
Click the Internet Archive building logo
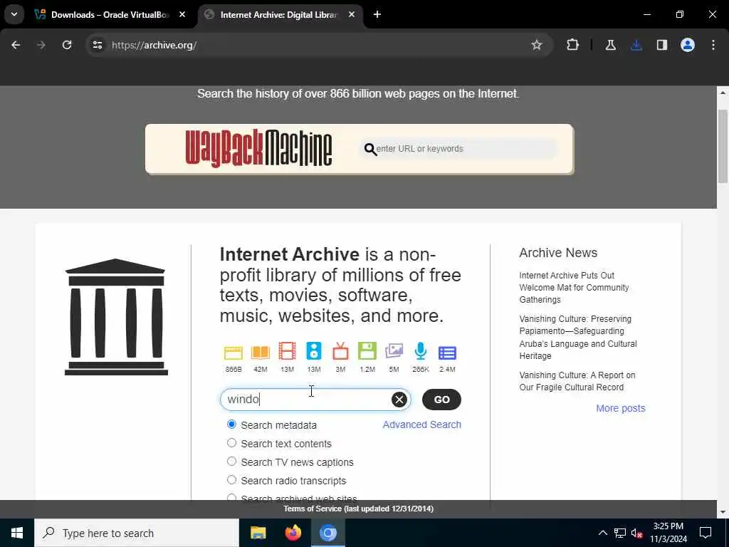[x=116, y=317]
